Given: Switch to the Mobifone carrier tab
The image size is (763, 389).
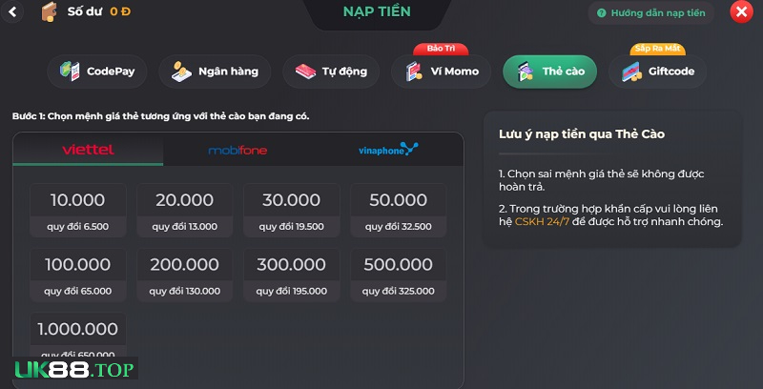Looking at the screenshot, I should 237,150.
